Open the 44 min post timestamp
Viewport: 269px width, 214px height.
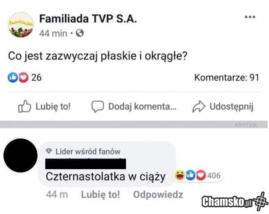tap(53, 33)
